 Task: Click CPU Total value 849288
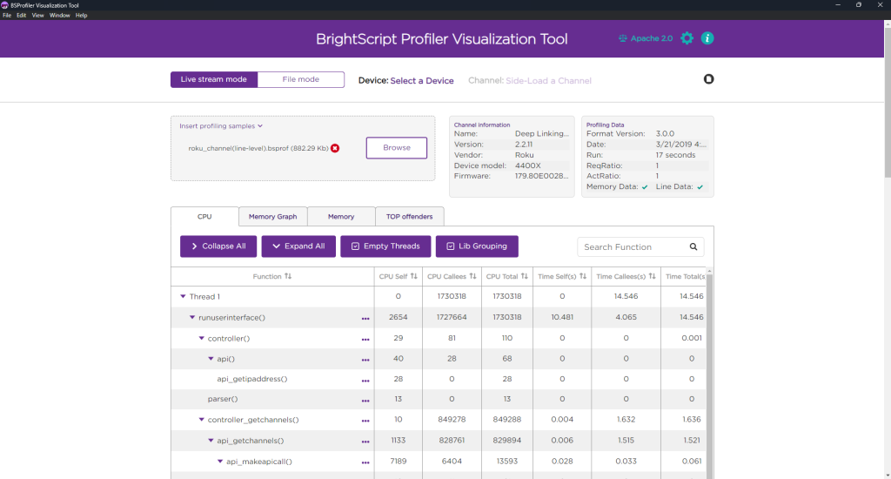(x=507, y=420)
